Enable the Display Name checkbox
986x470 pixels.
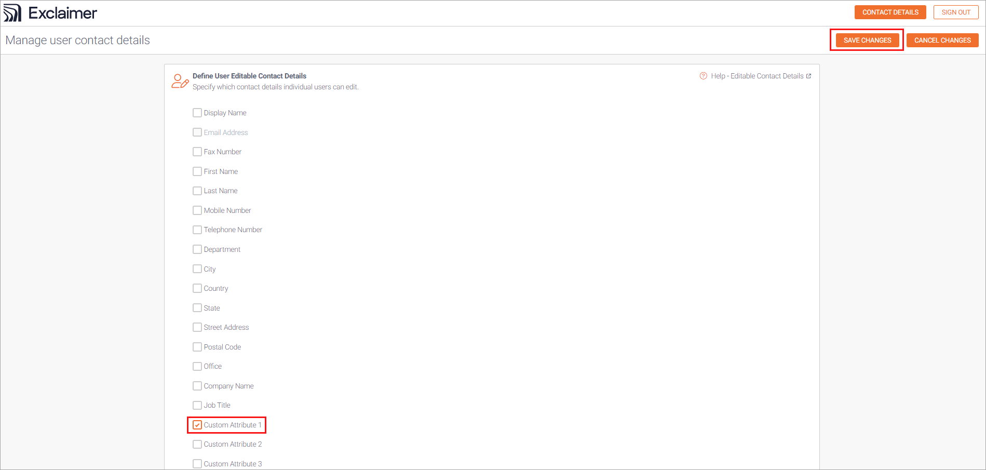[x=197, y=113]
